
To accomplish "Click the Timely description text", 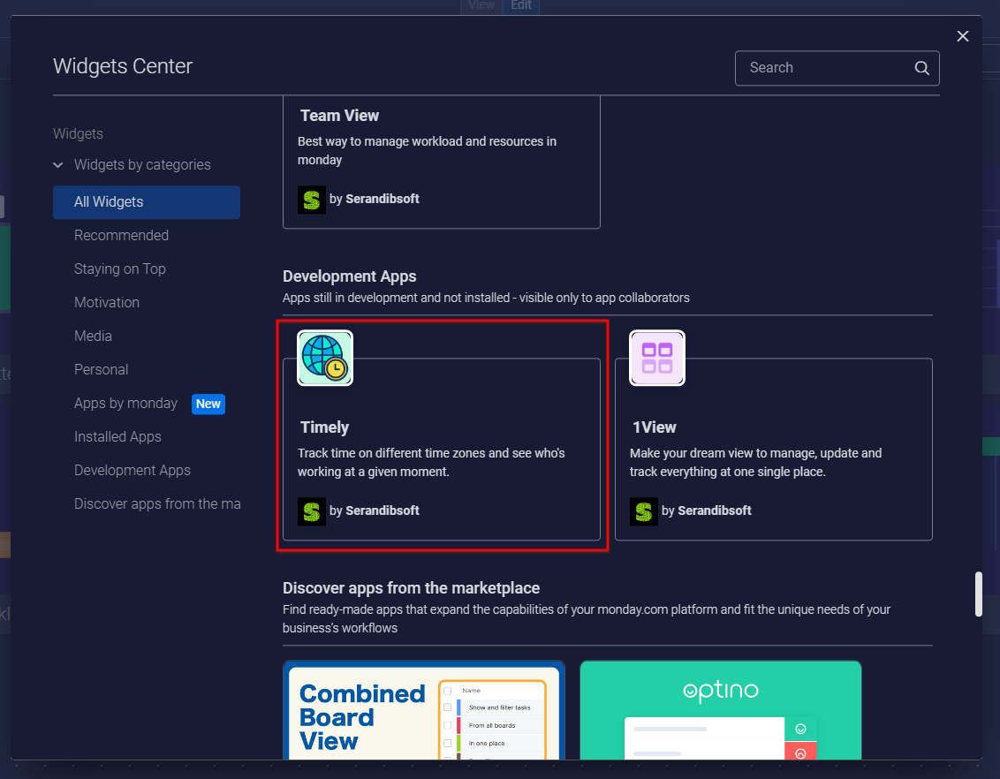I will tap(431, 462).
